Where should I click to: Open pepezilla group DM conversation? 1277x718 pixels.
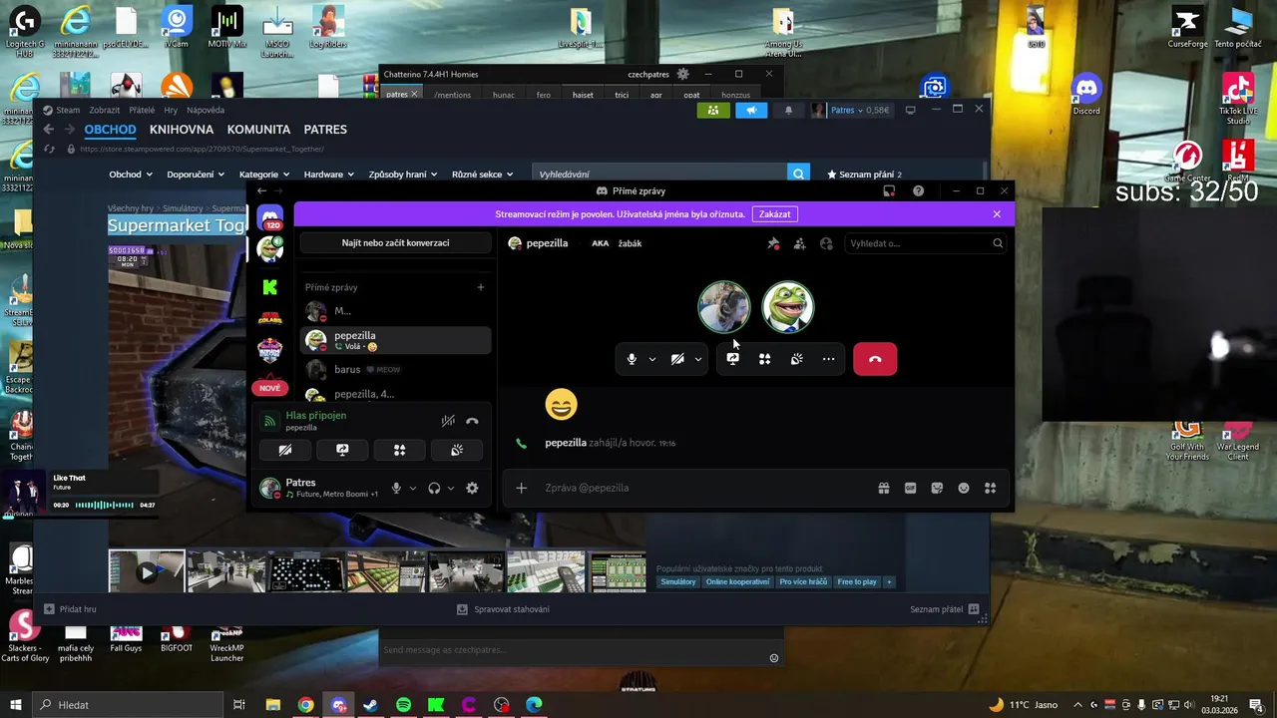coord(395,394)
